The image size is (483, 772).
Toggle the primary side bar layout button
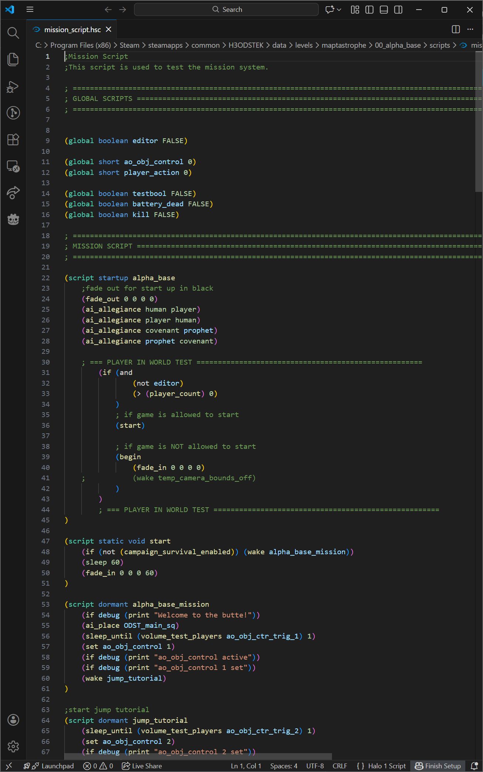[x=369, y=10]
